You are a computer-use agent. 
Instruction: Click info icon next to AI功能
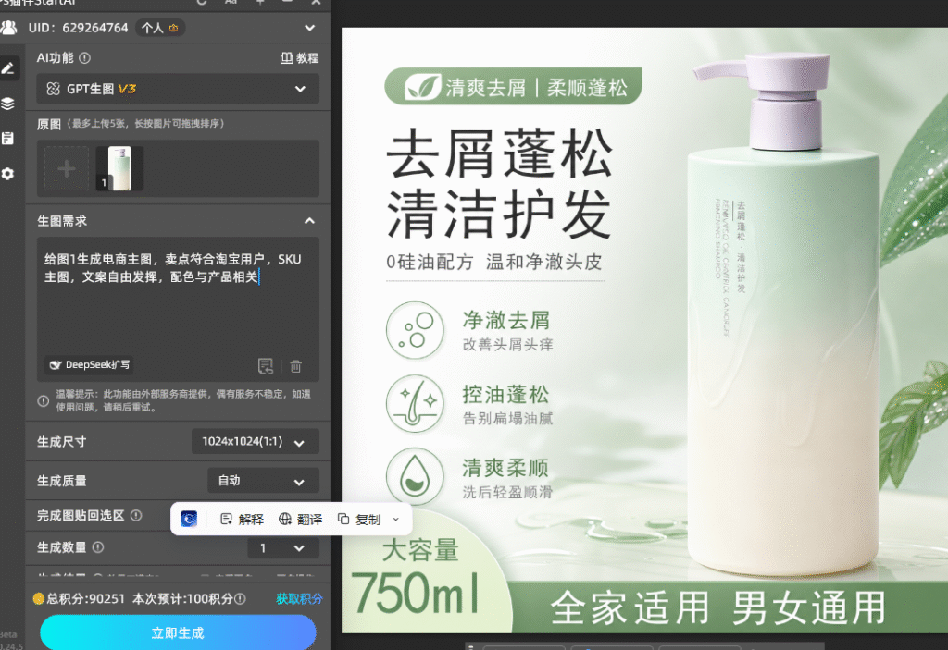point(84,58)
